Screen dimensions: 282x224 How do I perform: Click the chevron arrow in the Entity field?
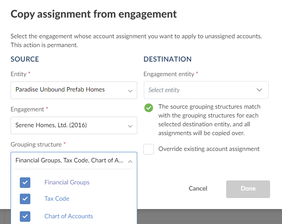click(x=130, y=91)
